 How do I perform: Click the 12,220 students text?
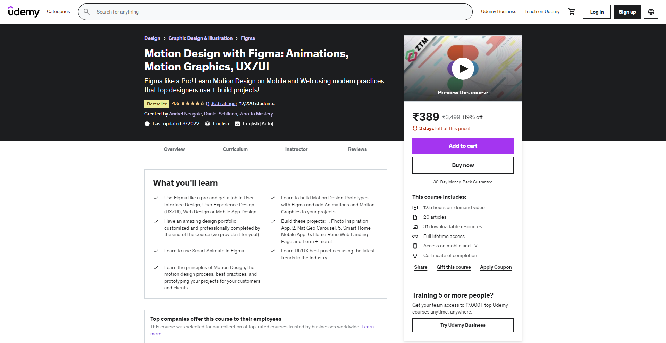(x=257, y=103)
